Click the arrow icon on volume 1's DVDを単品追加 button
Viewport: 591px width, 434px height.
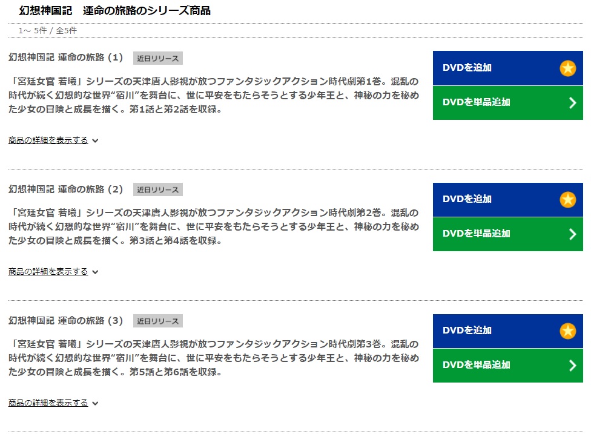(573, 102)
